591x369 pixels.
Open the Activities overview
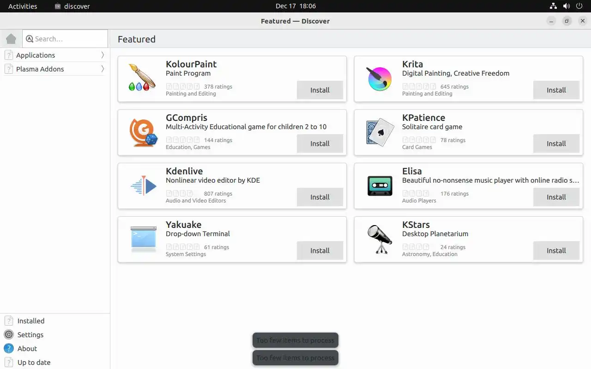coord(23,6)
